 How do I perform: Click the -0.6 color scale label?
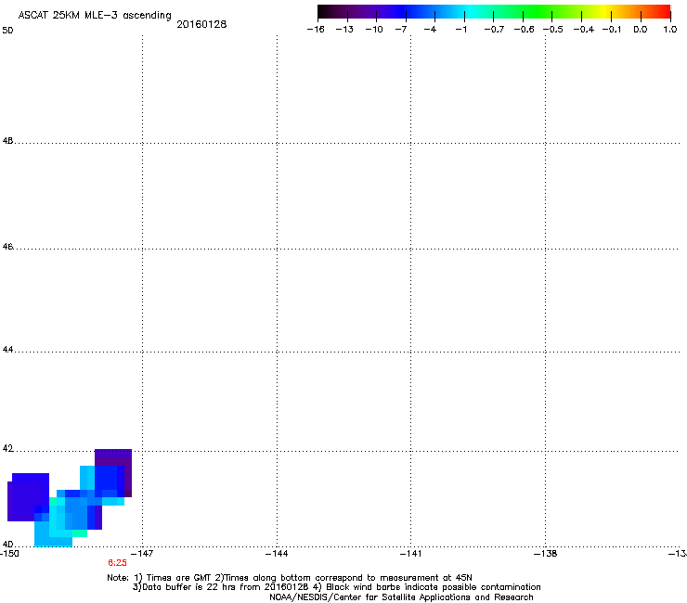click(524, 30)
